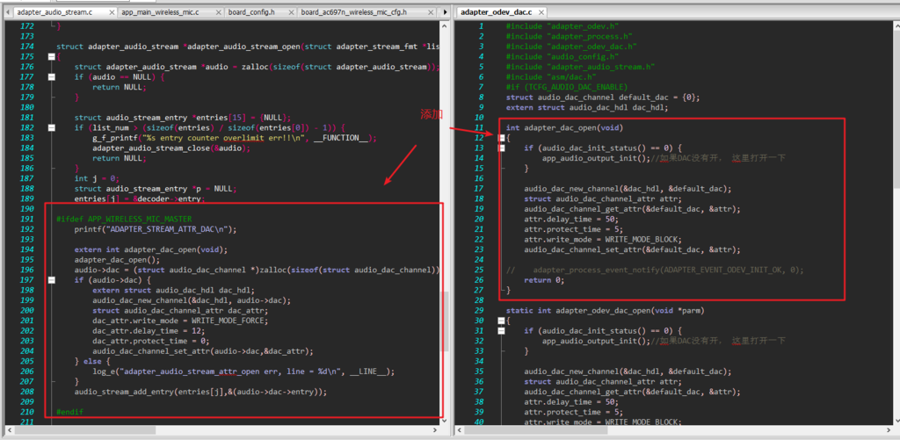This screenshot has height=440, width=900.
Task: Click 'entries[j] = &decoder->entry;' line
Action: coord(140,198)
